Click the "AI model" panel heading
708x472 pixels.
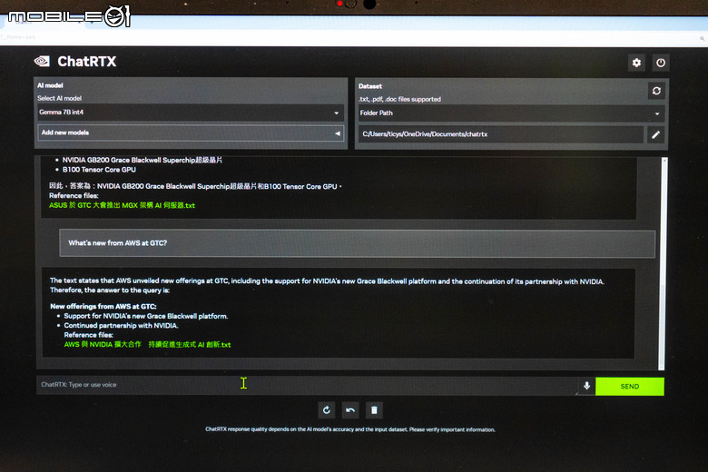(50, 85)
